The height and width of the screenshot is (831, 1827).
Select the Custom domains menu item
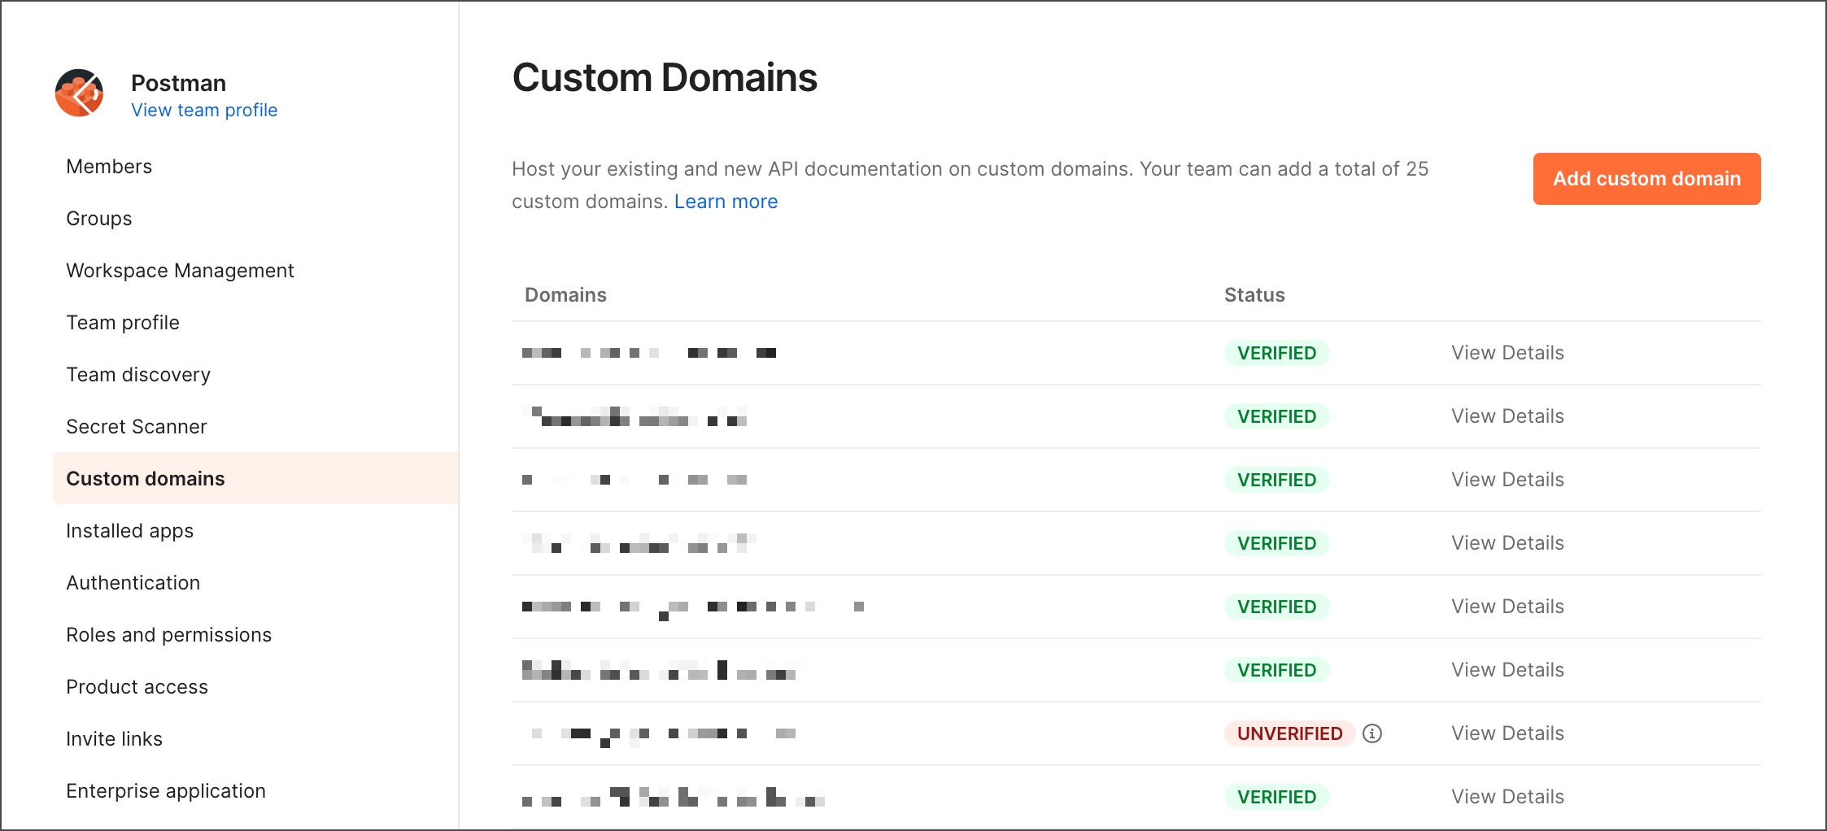click(145, 479)
